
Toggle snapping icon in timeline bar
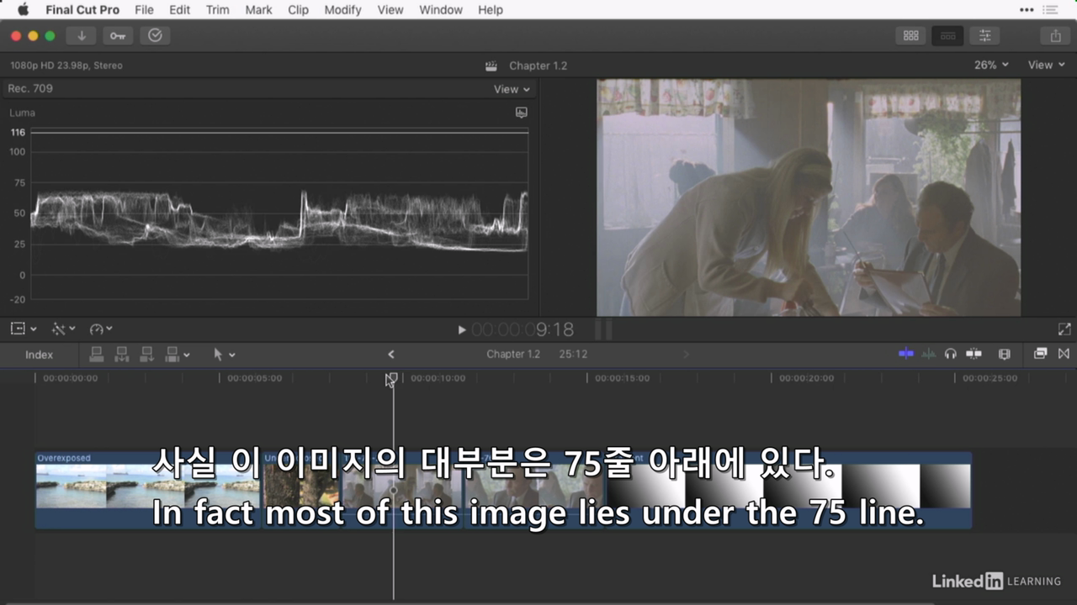[x=974, y=354]
